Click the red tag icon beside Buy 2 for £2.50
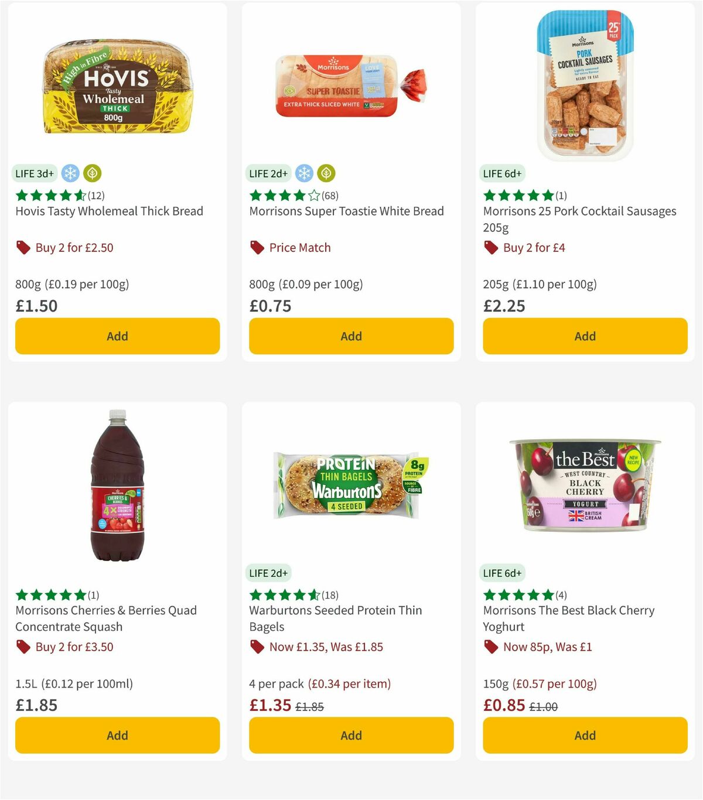This screenshot has width=703, height=800. click(x=23, y=247)
